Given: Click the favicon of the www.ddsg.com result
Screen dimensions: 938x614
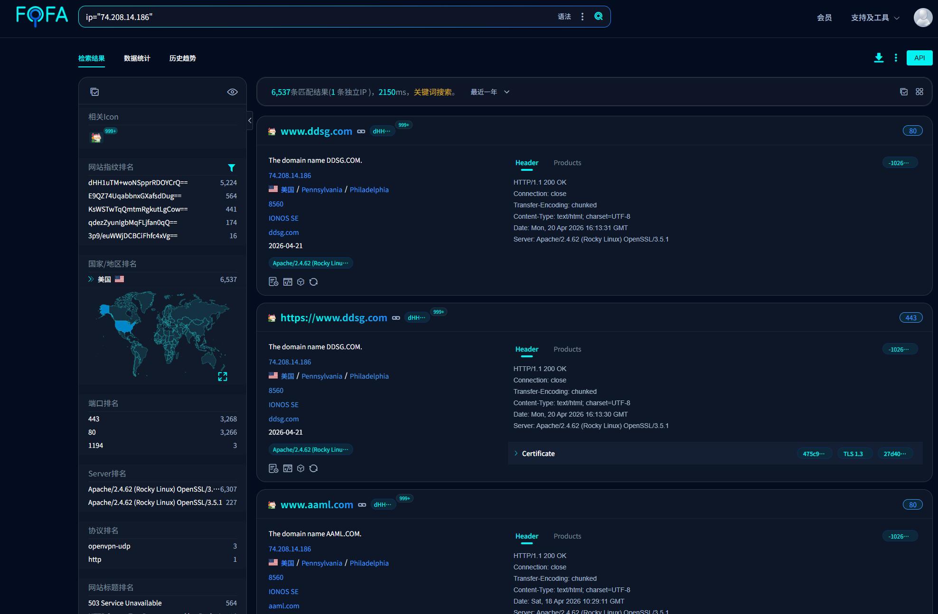Looking at the screenshot, I should (272, 131).
